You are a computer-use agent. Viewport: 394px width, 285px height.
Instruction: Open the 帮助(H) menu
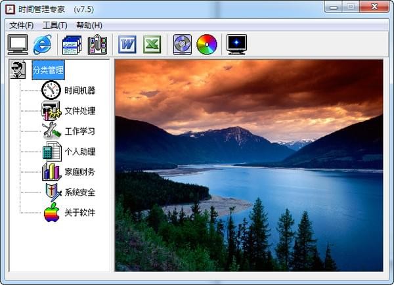point(89,26)
